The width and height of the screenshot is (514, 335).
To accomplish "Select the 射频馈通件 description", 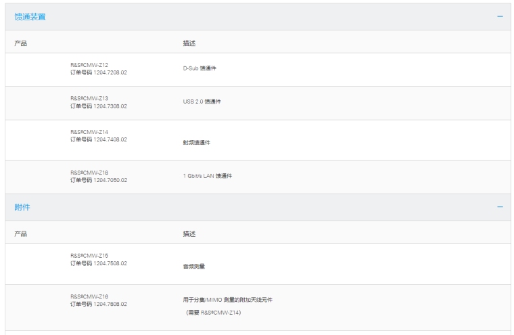I will click(197, 142).
